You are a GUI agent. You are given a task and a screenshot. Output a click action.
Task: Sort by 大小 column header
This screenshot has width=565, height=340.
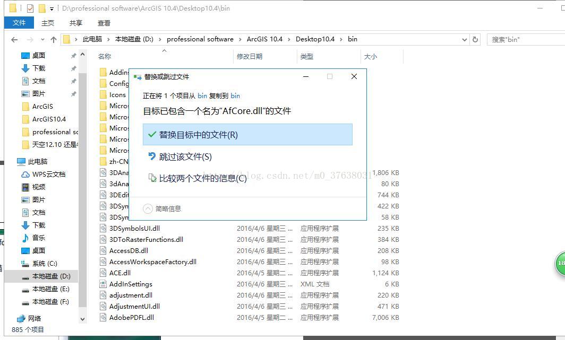pos(371,56)
